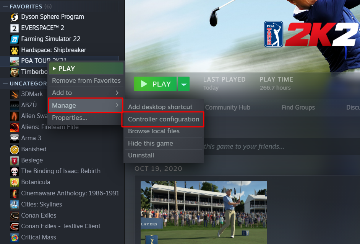Screen dimensions: 360x244
Task: Choose Controller configuration from Manage submenu
Action: 164,119
